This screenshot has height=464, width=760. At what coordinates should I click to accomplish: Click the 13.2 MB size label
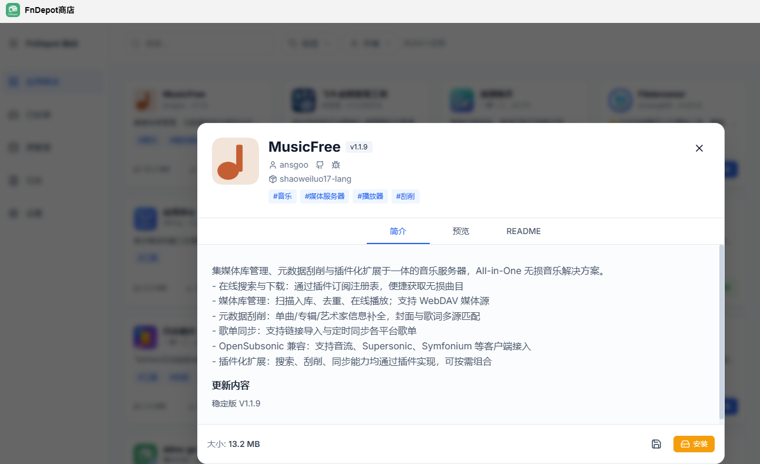pos(244,444)
